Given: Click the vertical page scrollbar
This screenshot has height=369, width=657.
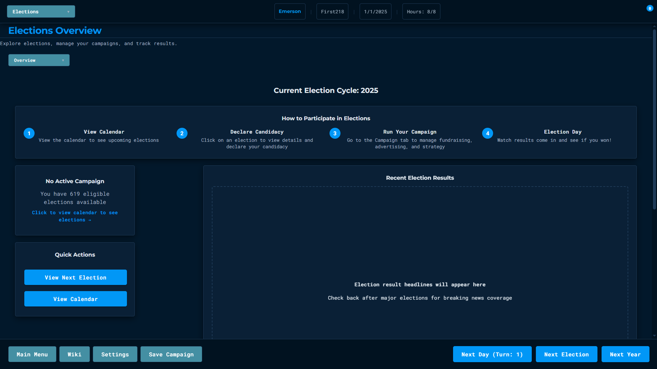Looking at the screenshot, I should tap(654, 120).
